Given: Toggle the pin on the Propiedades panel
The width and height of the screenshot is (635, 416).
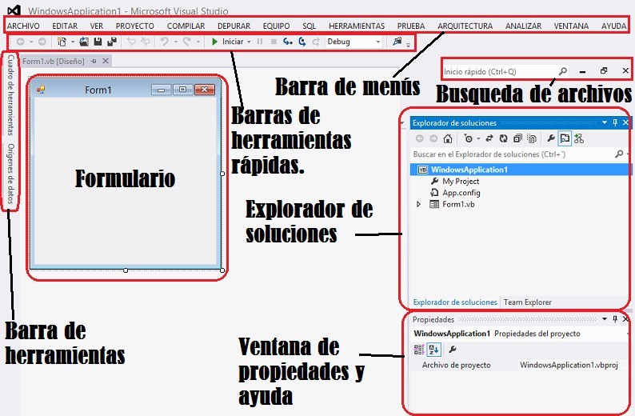Looking at the screenshot, I should [615, 319].
